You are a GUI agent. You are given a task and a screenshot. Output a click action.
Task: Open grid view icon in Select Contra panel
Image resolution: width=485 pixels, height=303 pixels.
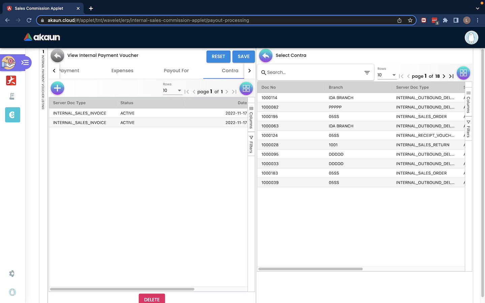pyautogui.click(x=463, y=73)
